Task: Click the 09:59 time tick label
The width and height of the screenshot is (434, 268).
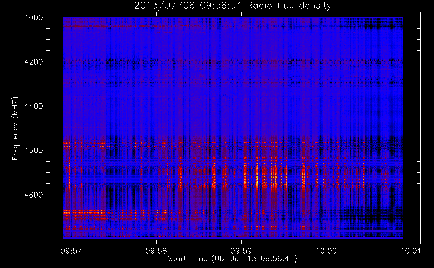Action: (x=241, y=251)
